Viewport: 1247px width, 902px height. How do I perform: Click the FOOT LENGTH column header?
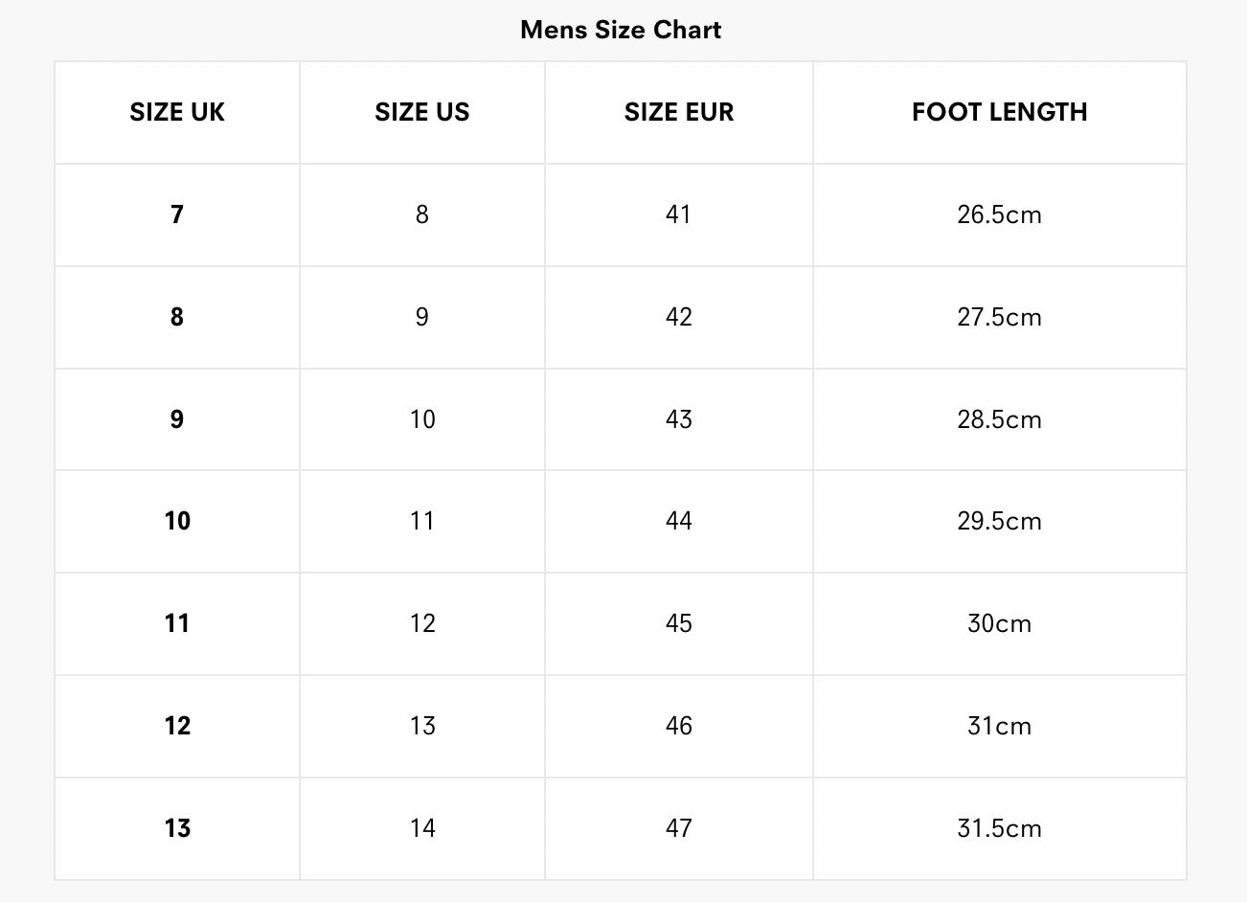point(999,112)
